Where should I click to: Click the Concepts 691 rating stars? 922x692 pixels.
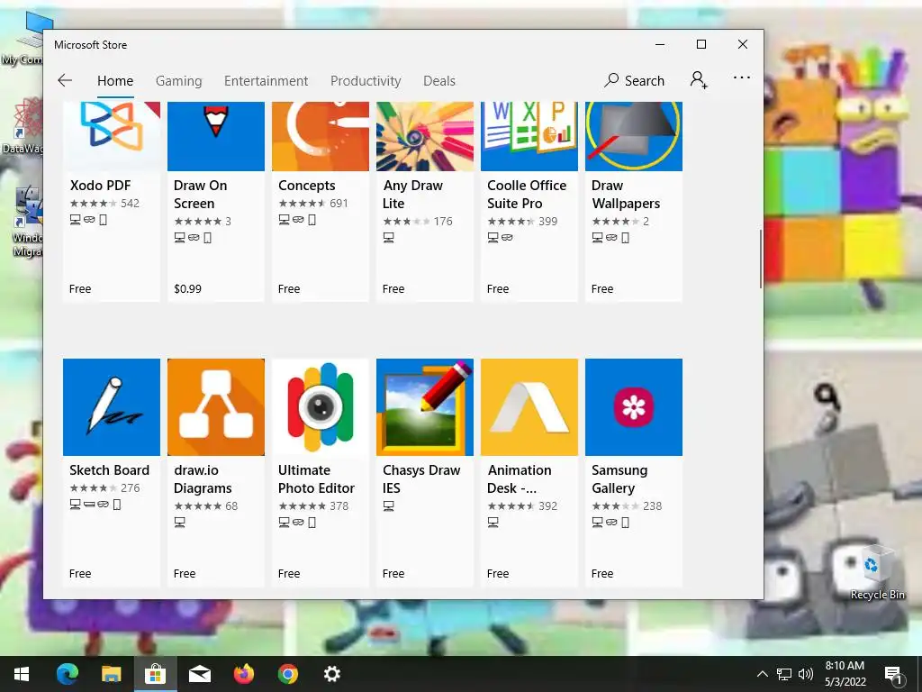pos(313,204)
